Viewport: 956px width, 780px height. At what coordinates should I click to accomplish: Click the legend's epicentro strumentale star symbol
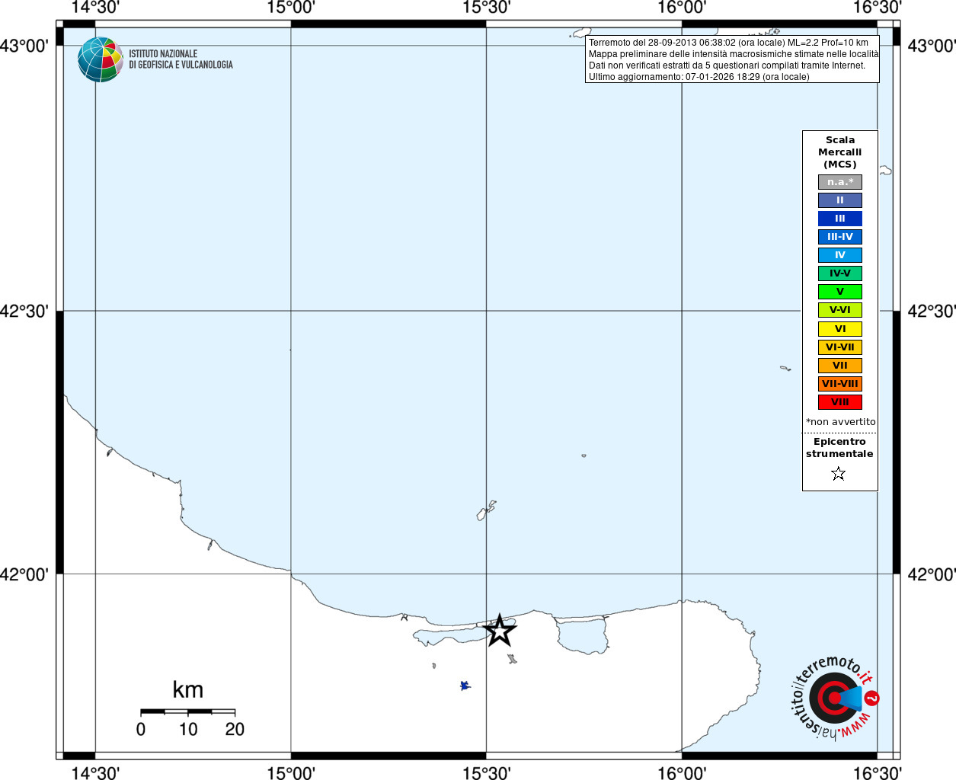coord(839,474)
